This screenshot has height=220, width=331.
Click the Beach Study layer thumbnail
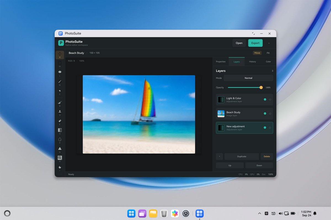(221, 114)
